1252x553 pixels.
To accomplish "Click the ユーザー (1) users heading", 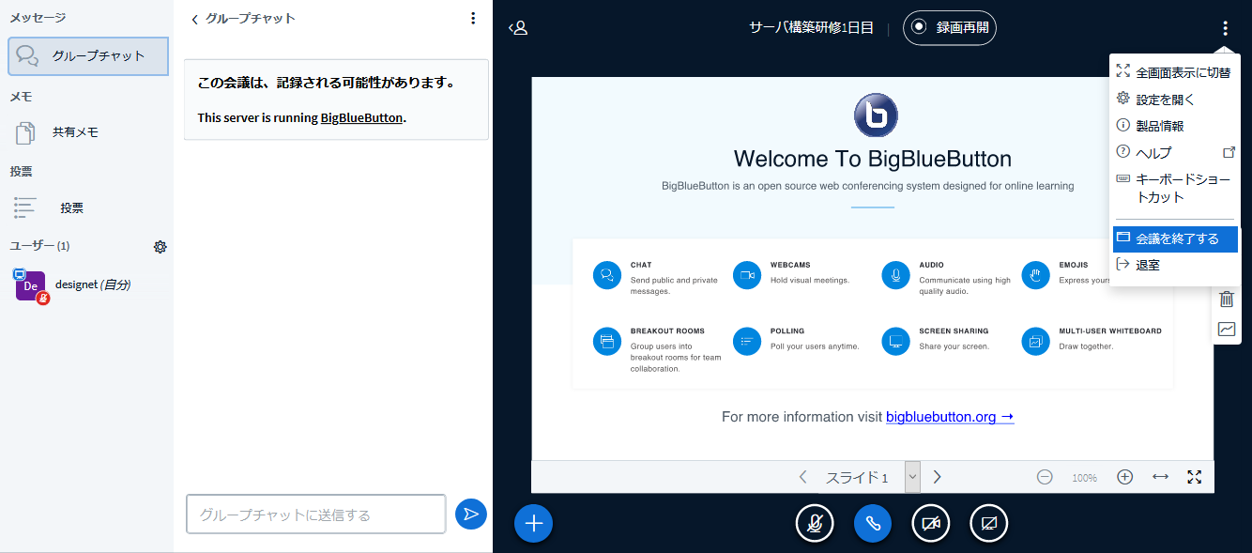I will coord(39,246).
